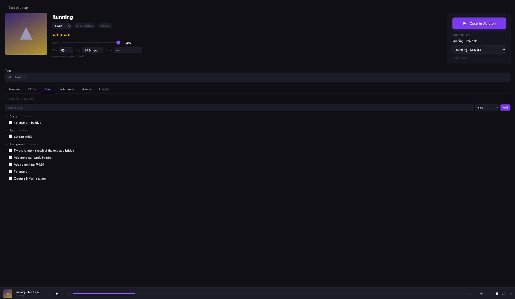Screen dimensions: 515x299
Task: Click the large Running cover artwork
Action: [26, 34]
